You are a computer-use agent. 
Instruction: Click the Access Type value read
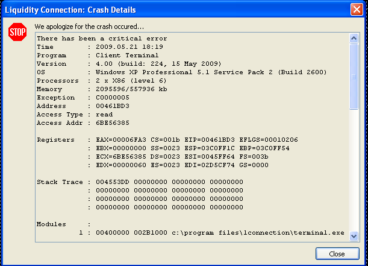click(104, 115)
